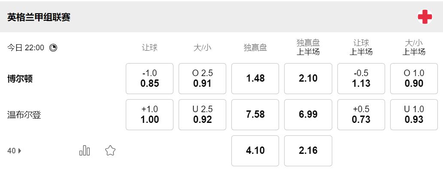Click the England flag icon
Viewport: 443px width, 174px height.
[x=425, y=17]
